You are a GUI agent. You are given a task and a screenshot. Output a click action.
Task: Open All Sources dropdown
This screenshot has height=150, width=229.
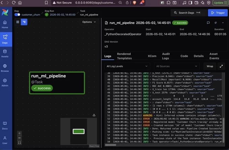pos(177,66)
